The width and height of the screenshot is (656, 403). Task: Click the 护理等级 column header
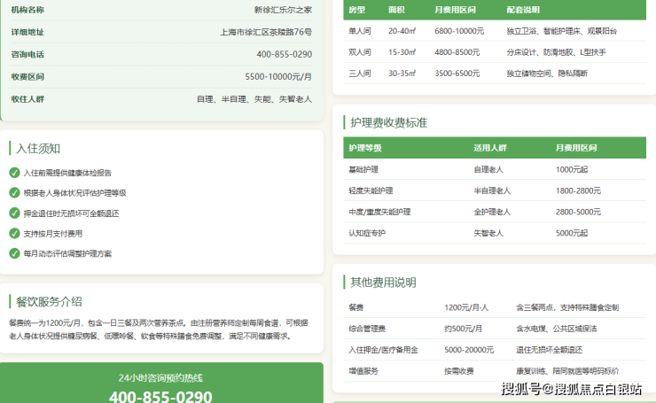pyautogui.click(x=365, y=148)
